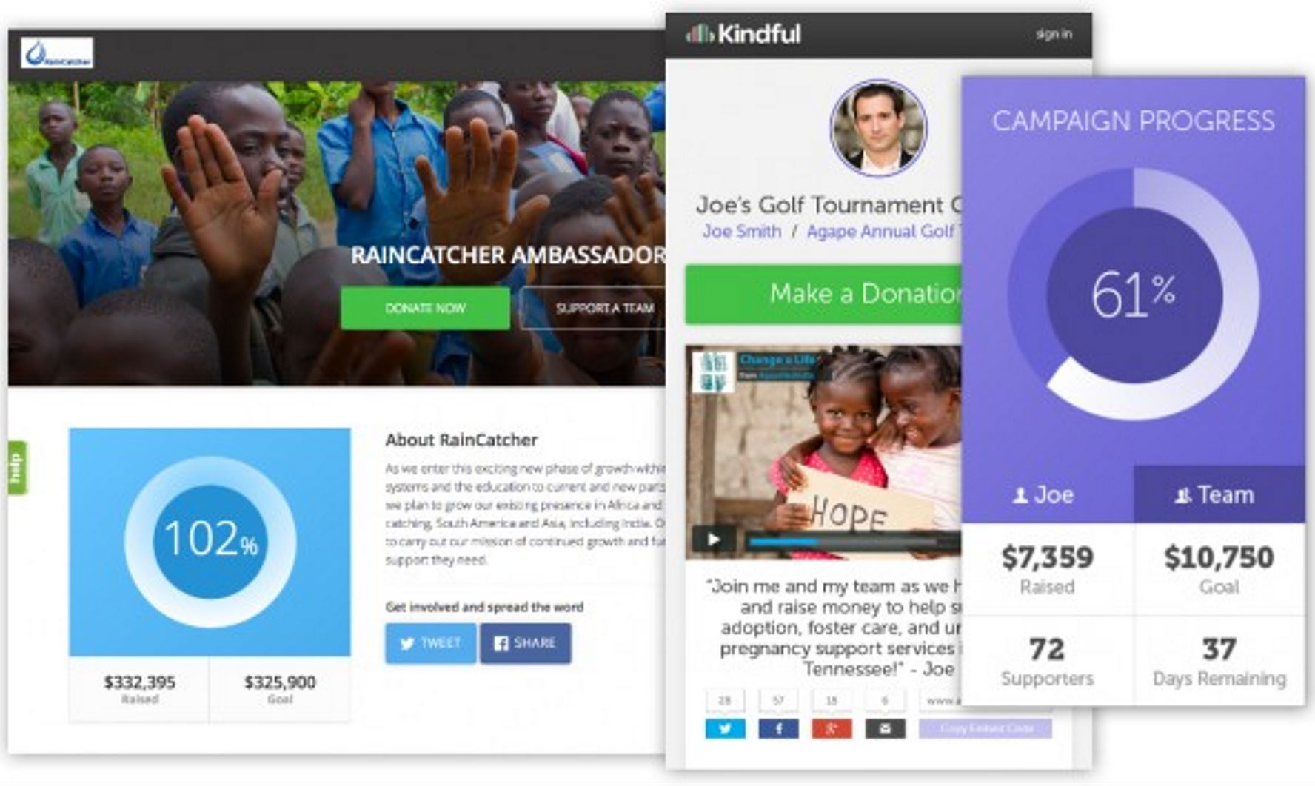Click the RainCatcher logo in header
This screenshot has width=1315, height=786.
pos(57,53)
